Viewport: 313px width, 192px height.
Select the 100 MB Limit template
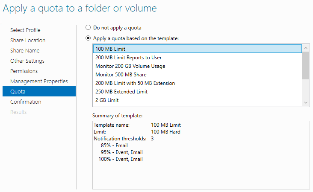[108, 49]
